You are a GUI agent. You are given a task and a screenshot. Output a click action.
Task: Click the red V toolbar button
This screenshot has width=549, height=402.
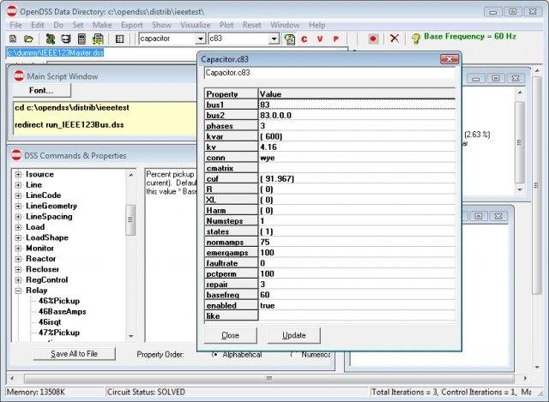pos(319,39)
